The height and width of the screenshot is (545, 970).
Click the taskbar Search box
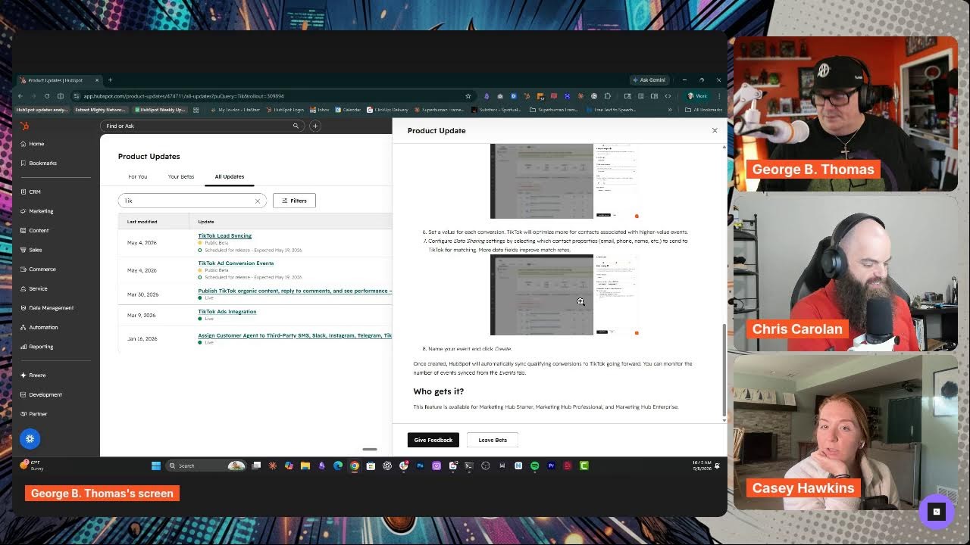coord(206,466)
